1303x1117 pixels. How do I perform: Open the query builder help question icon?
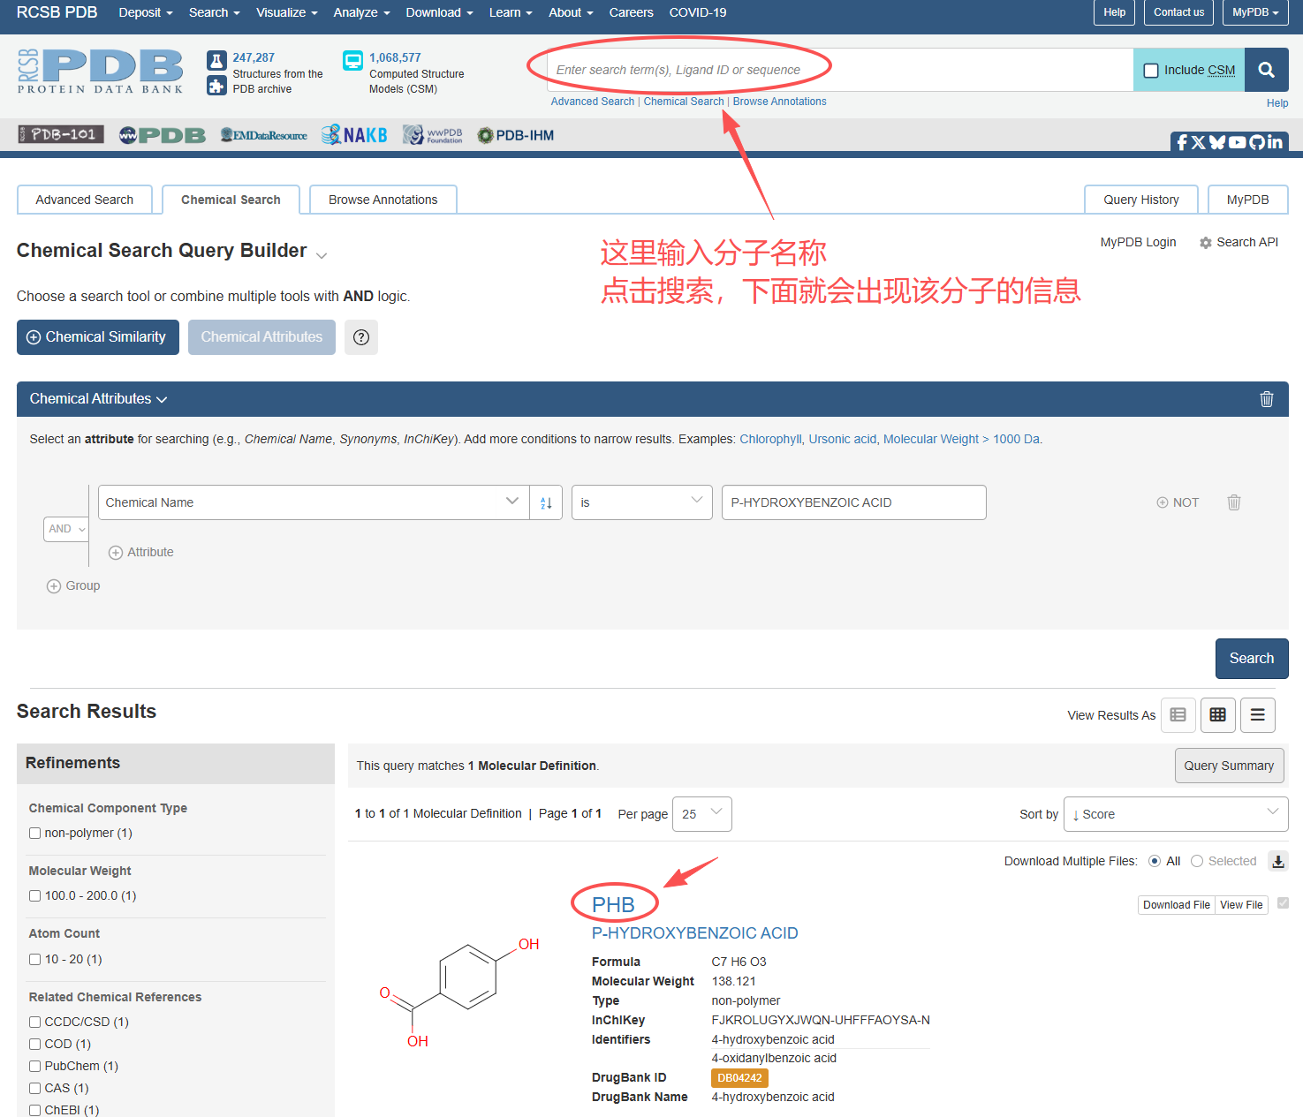360,337
